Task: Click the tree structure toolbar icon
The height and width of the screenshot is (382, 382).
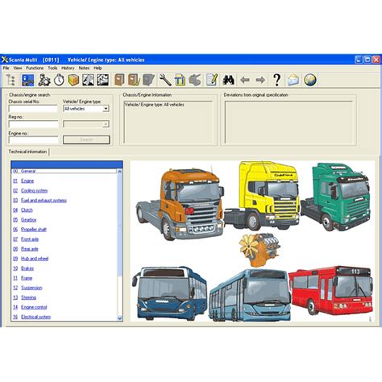Action: point(11,80)
